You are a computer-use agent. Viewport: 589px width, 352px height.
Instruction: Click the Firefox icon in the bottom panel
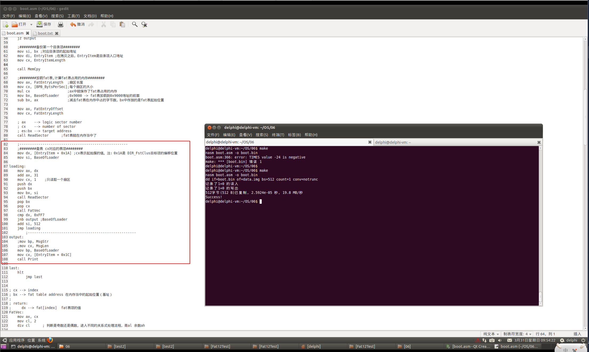click(x=50, y=340)
